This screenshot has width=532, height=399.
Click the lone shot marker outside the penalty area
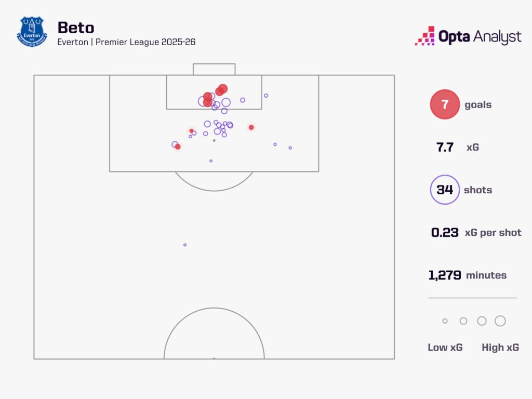tap(185, 245)
